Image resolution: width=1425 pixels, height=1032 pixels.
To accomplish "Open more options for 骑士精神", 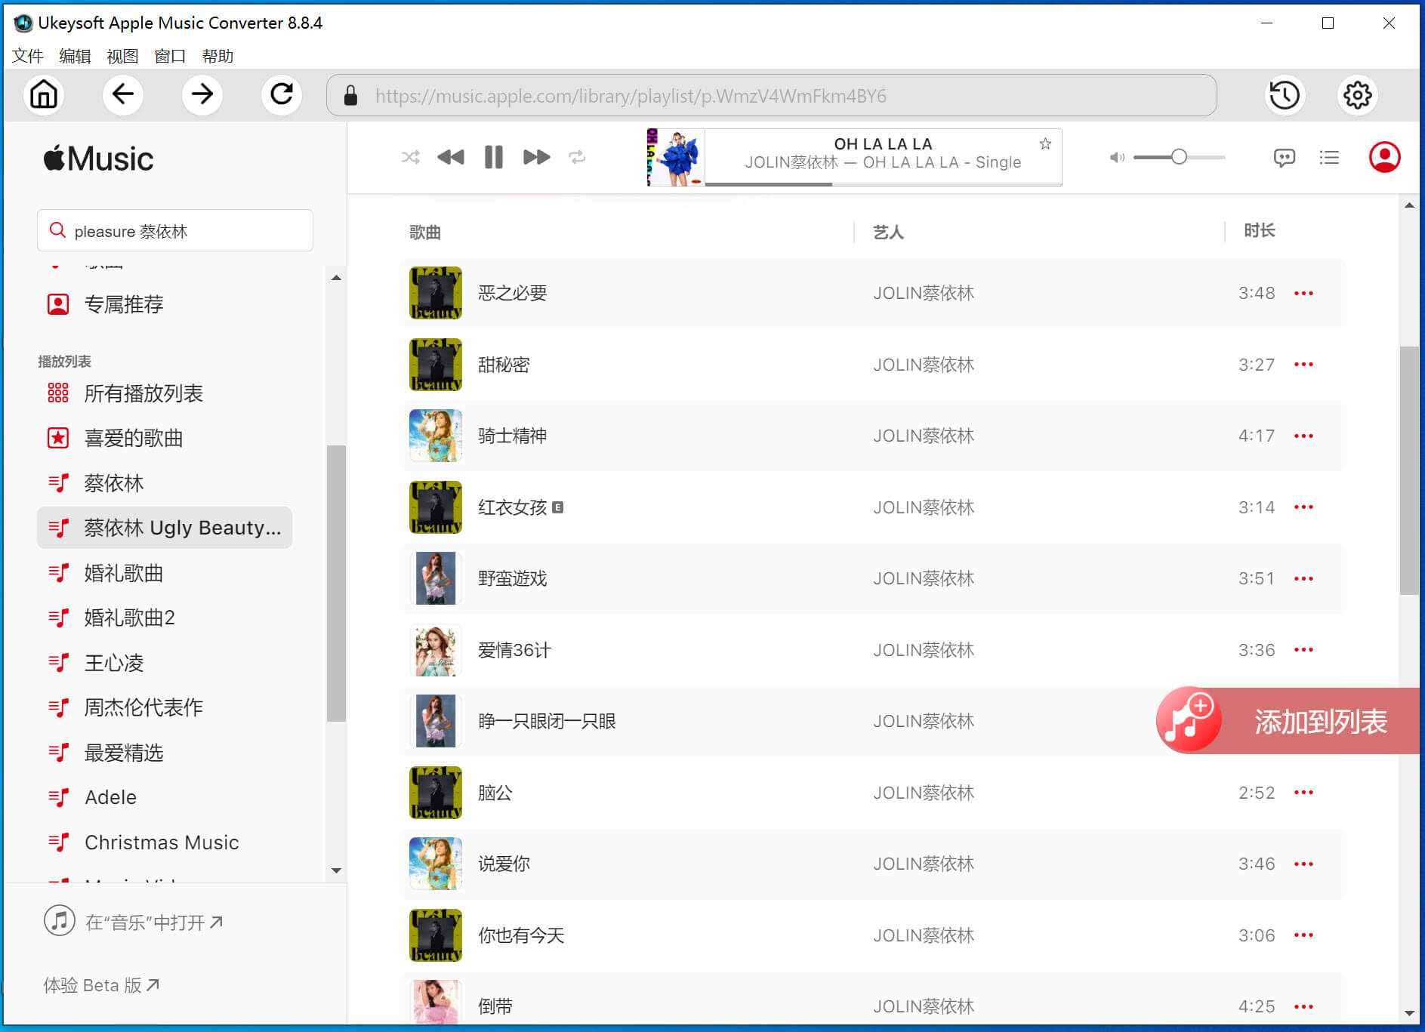I will pos(1303,436).
